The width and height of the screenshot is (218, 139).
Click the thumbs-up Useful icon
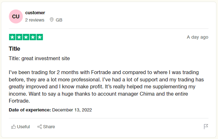click(x=14, y=127)
